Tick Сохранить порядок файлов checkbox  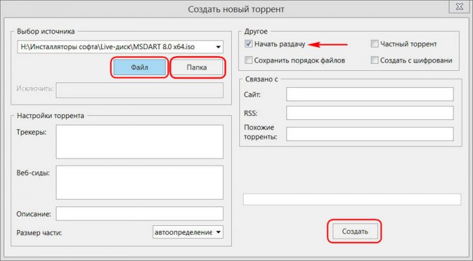point(248,60)
